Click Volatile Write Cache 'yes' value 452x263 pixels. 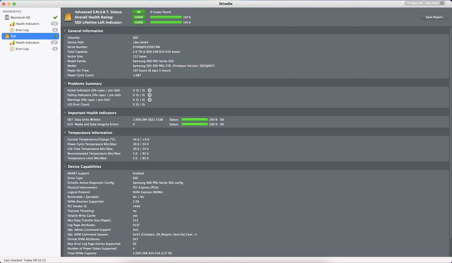click(x=135, y=216)
